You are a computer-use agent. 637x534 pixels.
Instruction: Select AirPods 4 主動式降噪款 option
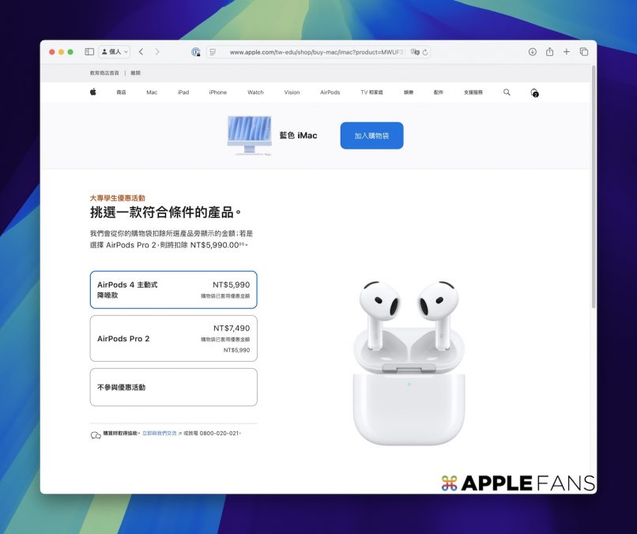point(173,290)
